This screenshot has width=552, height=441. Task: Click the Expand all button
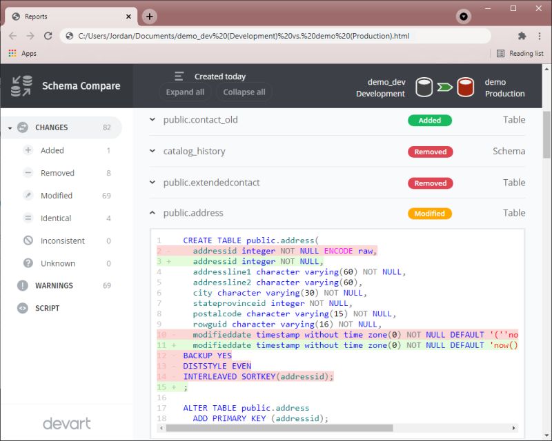pyautogui.click(x=185, y=92)
